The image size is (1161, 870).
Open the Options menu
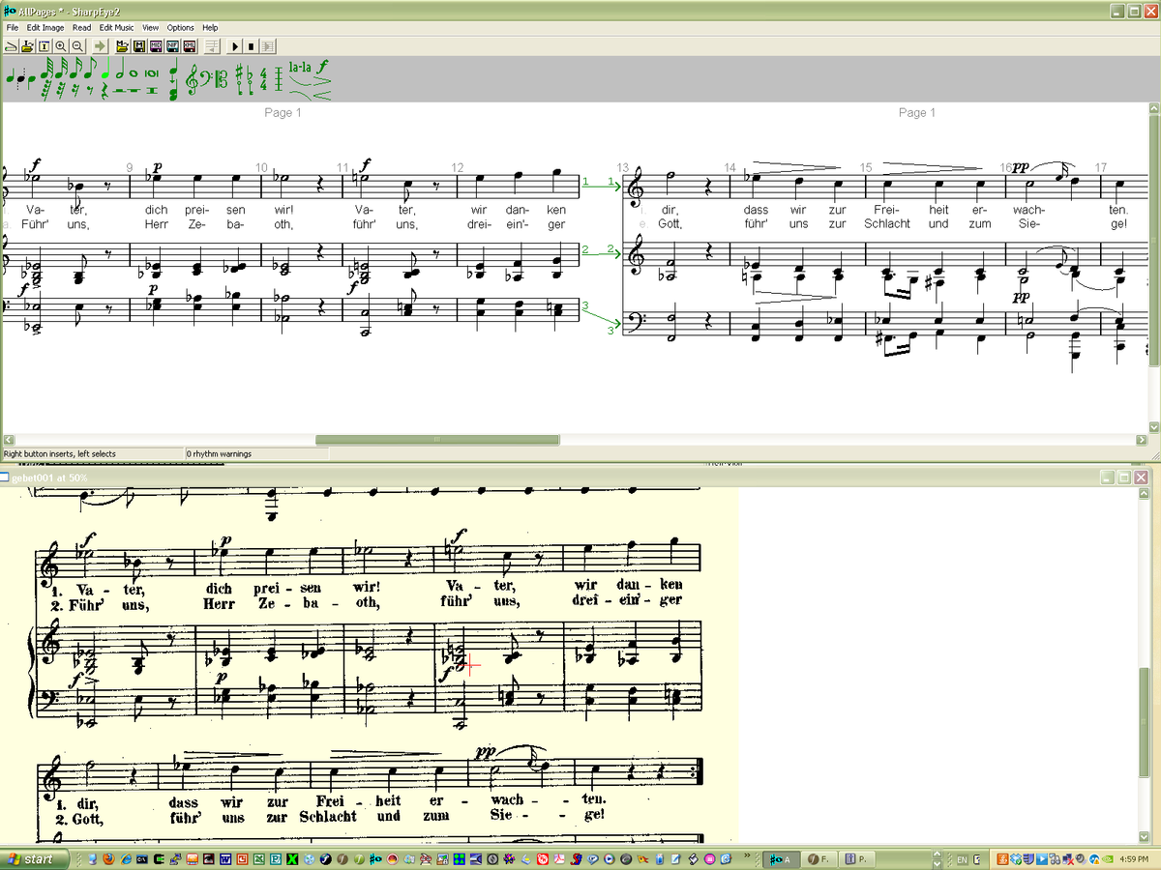point(180,28)
